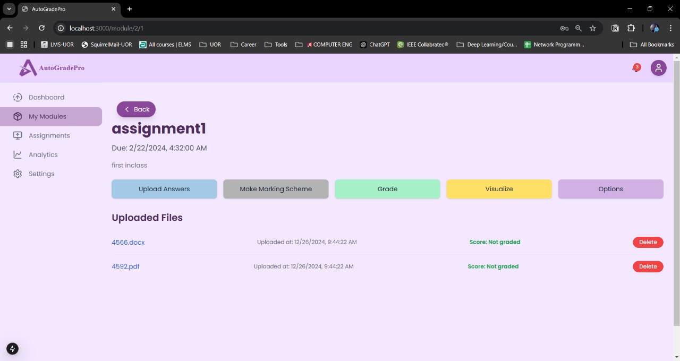Click the My Modules cube icon
The height and width of the screenshot is (361, 680).
point(18,116)
